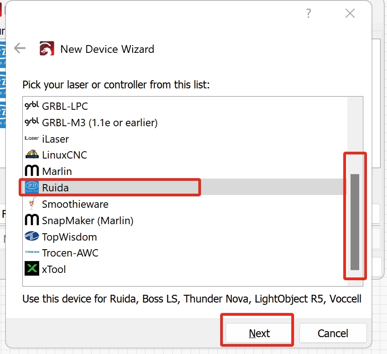Image resolution: width=387 pixels, height=354 pixels.
Task: Go to the Next wizard page
Action: [x=258, y=333]
